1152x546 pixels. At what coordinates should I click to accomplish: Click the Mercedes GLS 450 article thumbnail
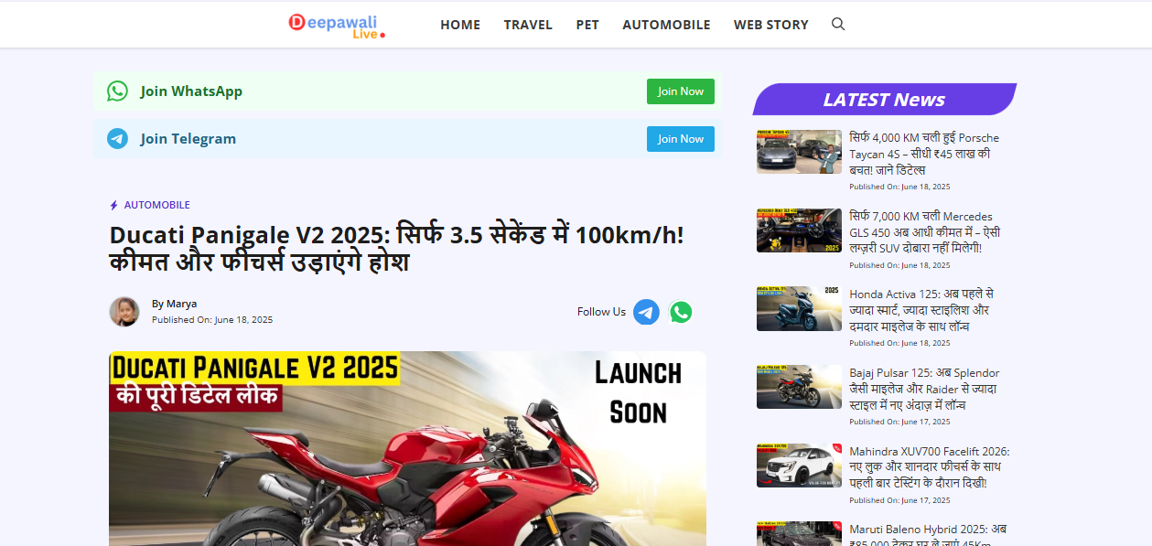(799, 230)
